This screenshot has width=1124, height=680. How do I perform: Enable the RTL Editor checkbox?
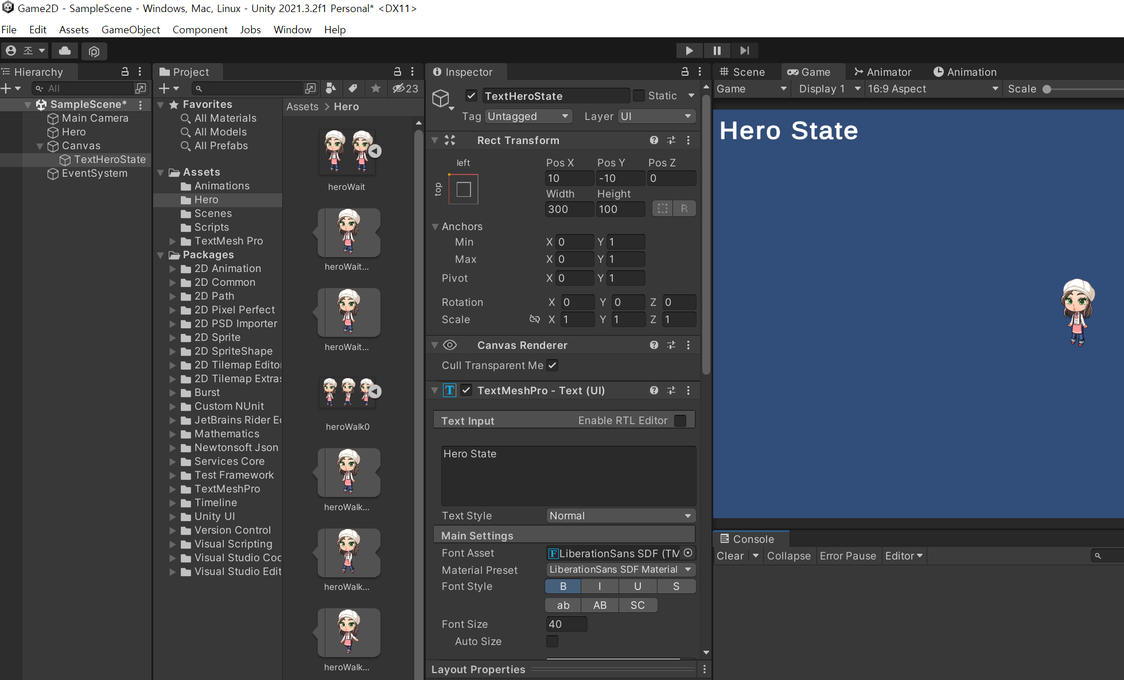pos(680,421)
